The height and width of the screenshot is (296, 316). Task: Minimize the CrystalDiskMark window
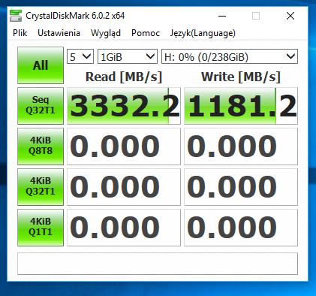pos(222,16)
